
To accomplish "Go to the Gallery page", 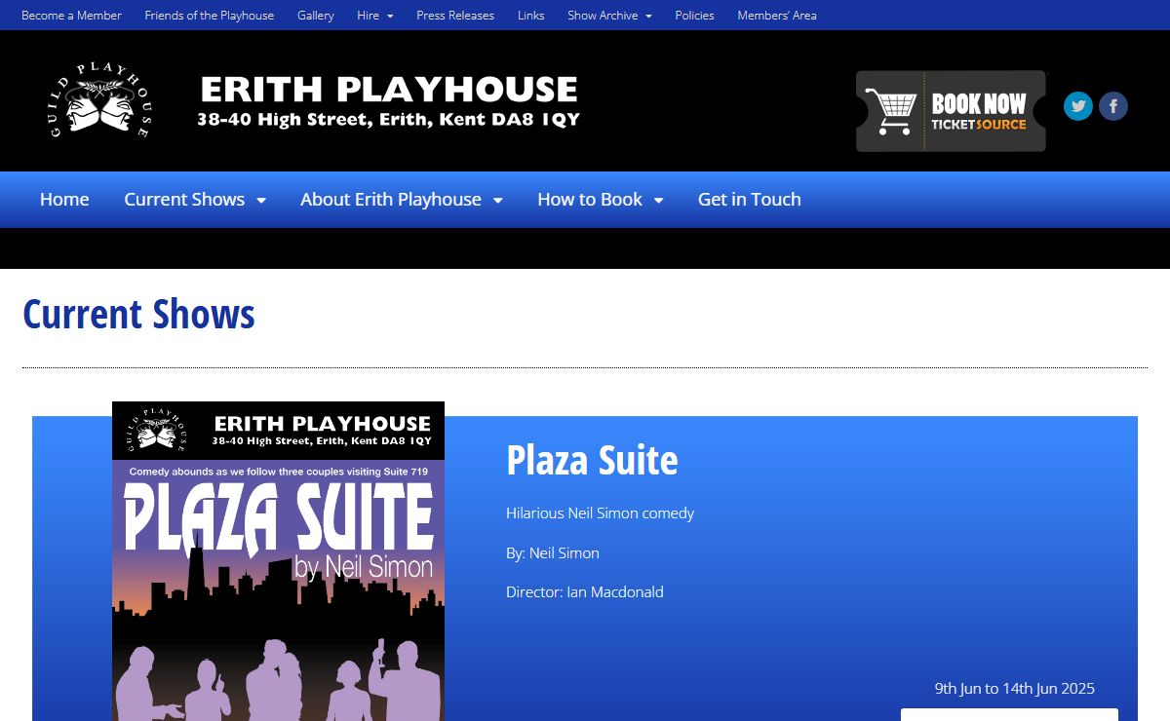I will pos(316,16).
